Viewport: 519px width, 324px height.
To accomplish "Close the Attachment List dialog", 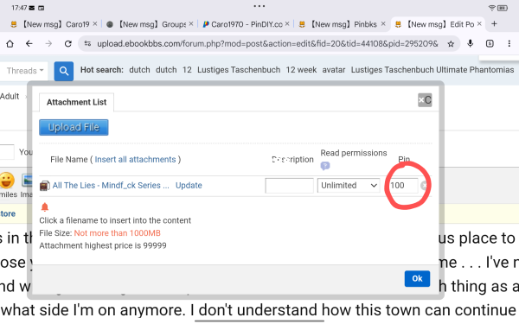I will pos(425,100).
